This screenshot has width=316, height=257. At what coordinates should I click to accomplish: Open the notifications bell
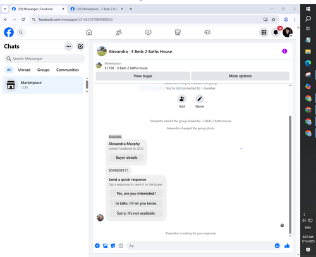[276, 32]
